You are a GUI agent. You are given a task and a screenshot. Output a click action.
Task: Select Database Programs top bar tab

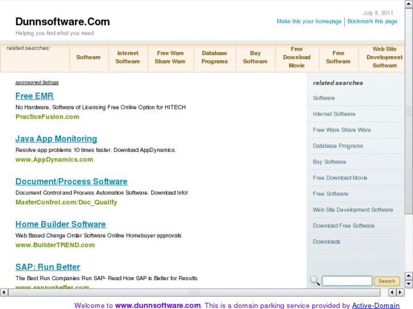click(x=215, y=57)
